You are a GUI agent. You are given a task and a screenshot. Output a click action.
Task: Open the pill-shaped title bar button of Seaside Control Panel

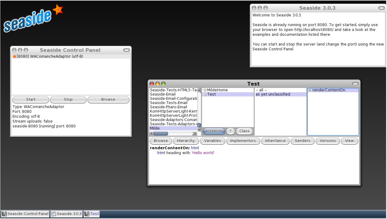click(127, 50)
